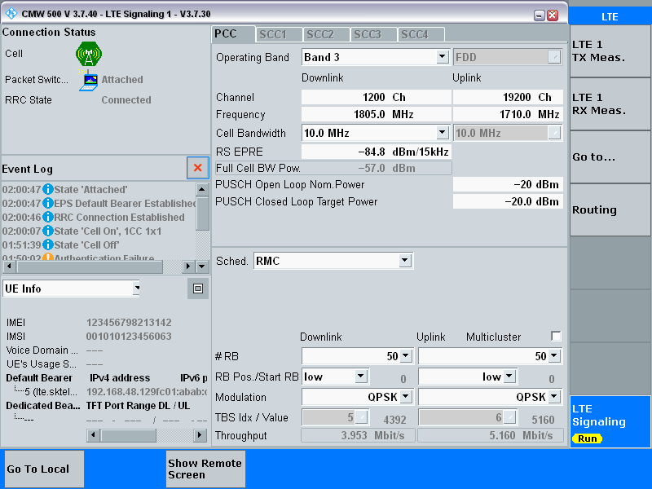This screenshot has height=489, width=652.
Task: Click the Packet Switched laptop icon
Action: click(89, 81)
